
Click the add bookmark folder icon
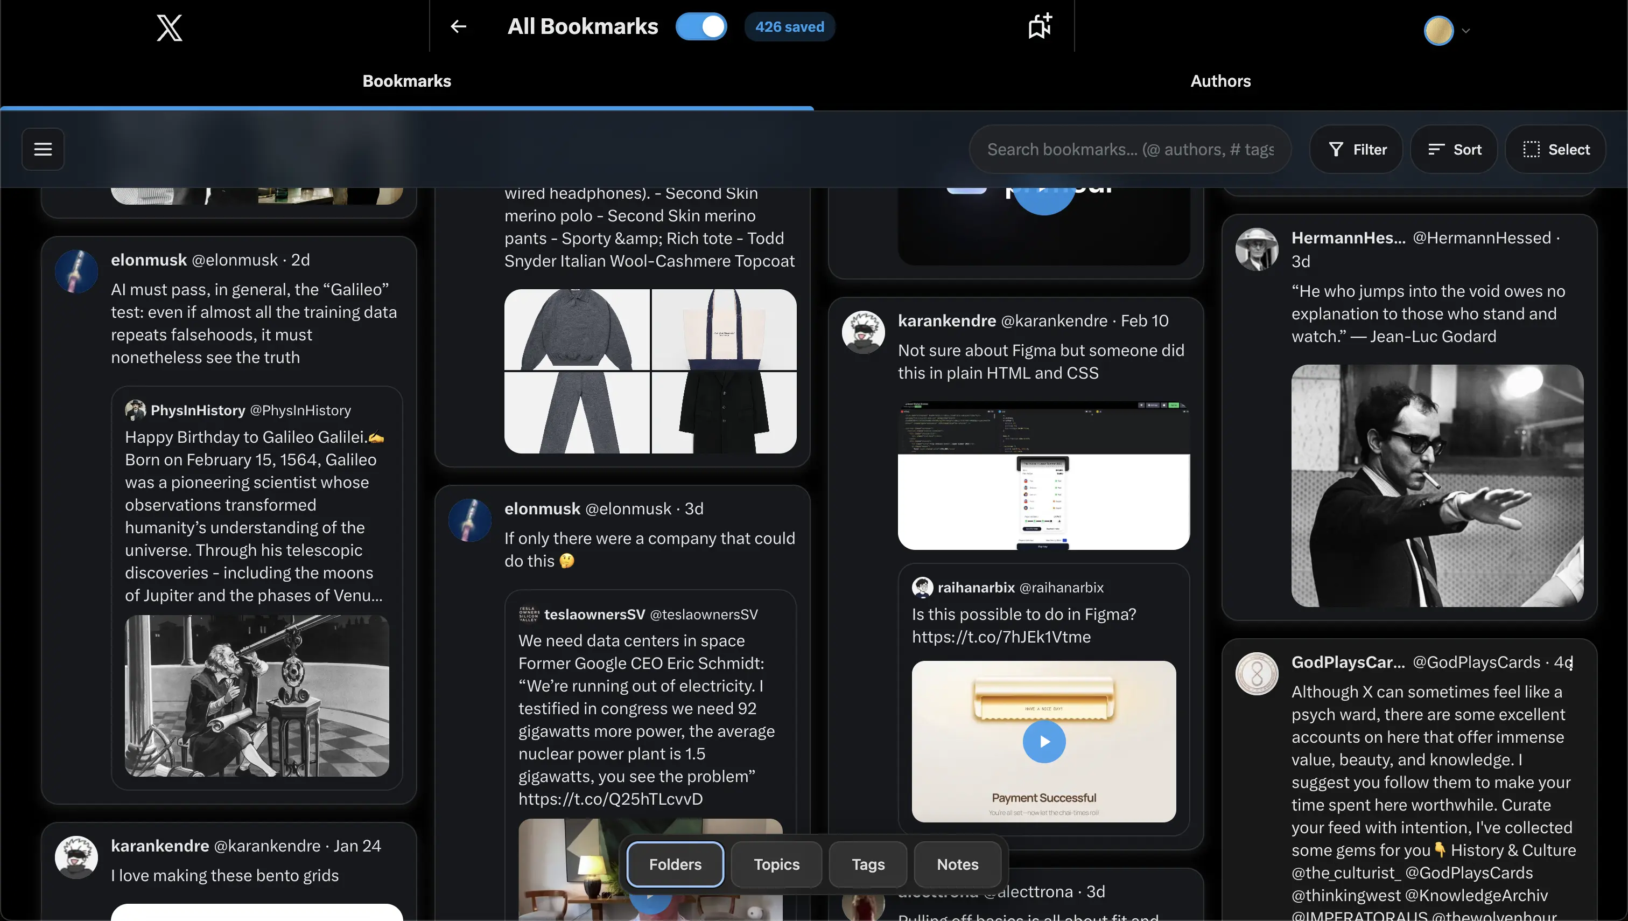point(1038,26)
